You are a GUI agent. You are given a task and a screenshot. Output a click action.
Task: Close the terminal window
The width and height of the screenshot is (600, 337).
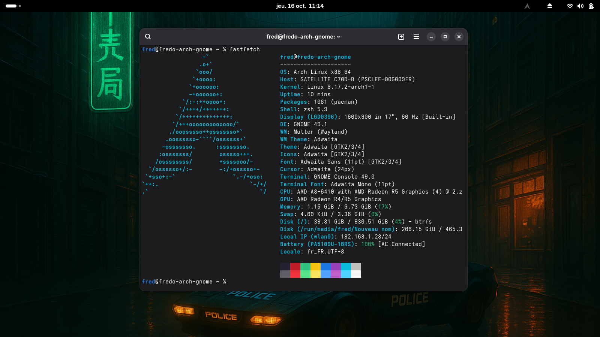(459, 37)
